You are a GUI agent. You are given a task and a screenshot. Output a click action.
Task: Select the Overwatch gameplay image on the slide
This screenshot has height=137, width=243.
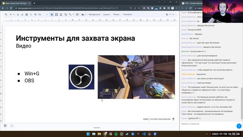[x=136, y=77]
